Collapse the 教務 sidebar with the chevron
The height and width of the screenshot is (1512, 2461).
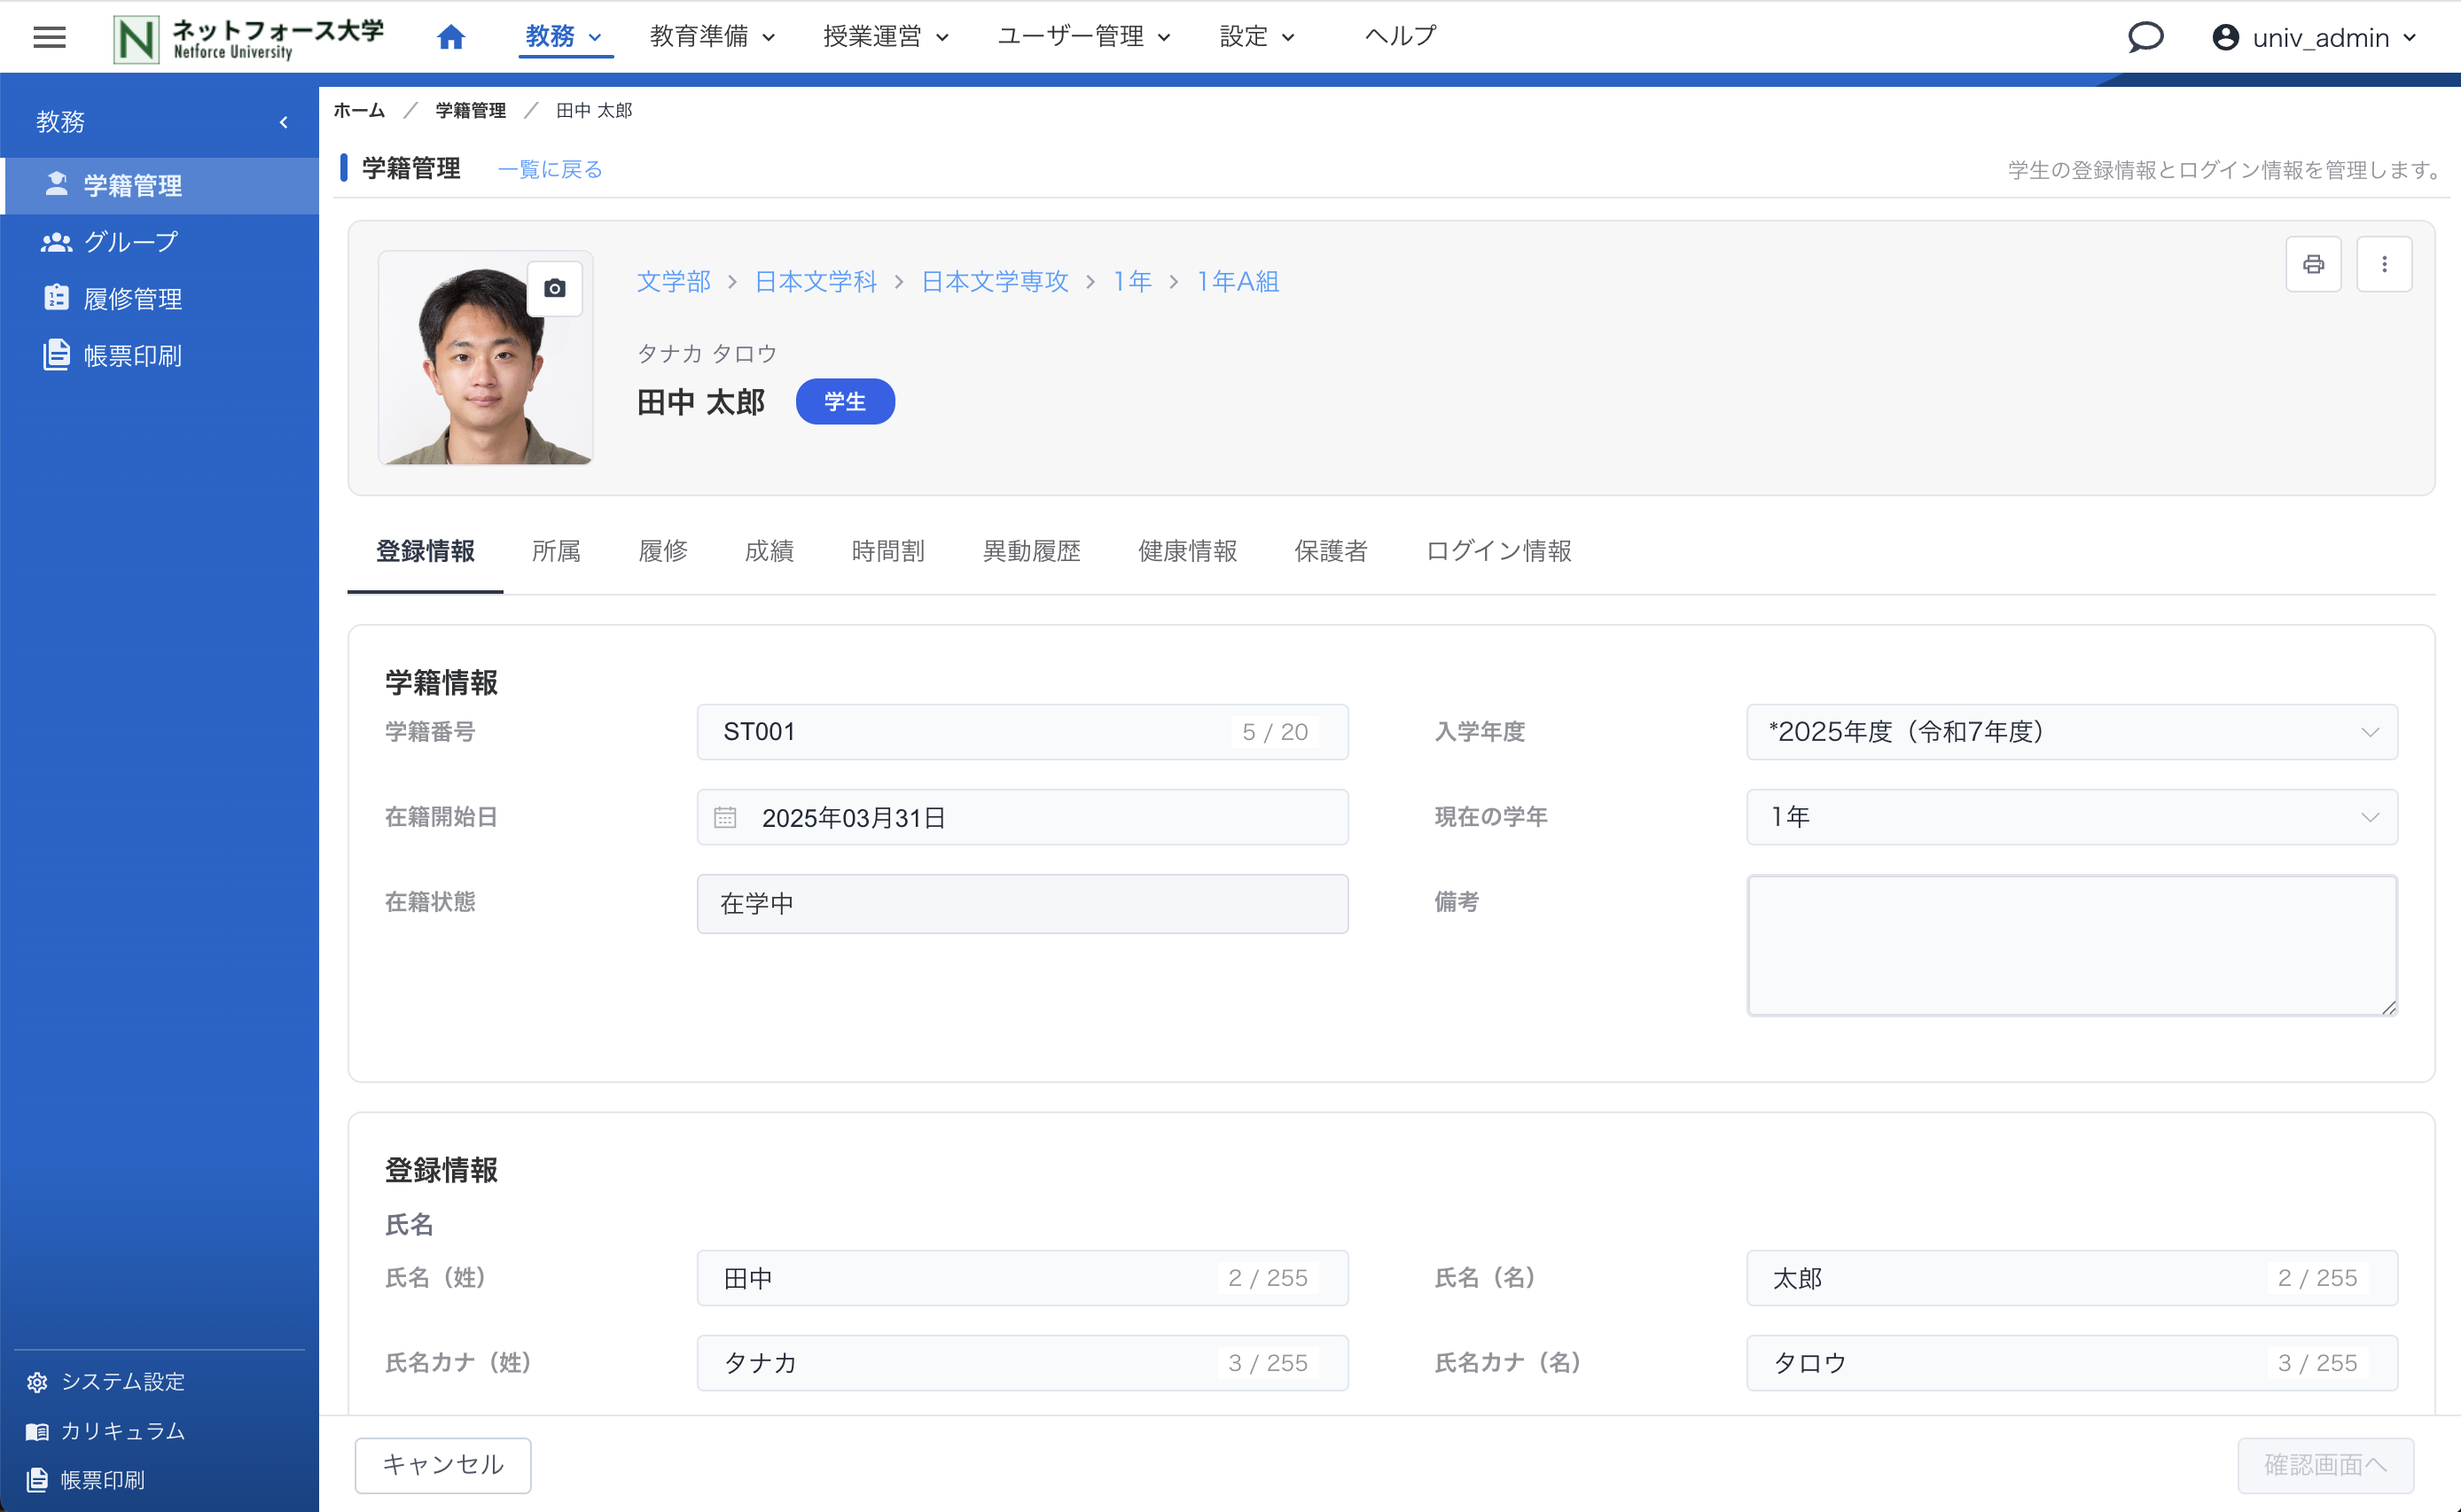[x=283, y=121]
